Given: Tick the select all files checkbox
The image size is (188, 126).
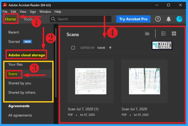Looking at the screenshot, I should tap(73, 48).
